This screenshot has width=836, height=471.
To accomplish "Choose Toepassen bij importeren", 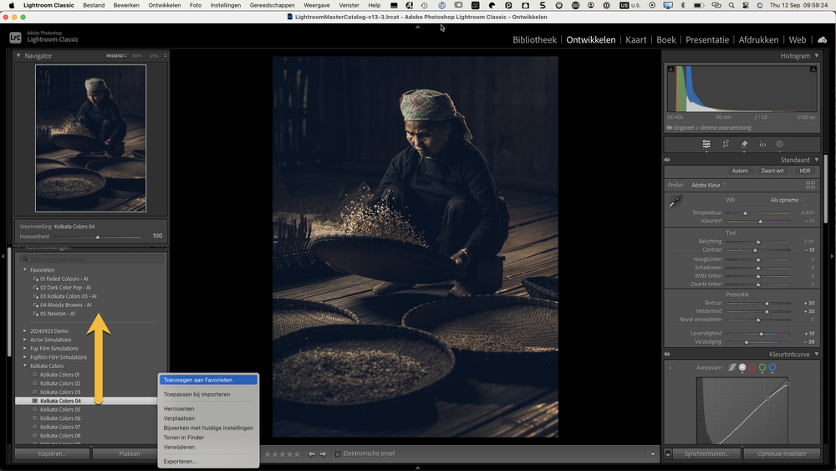I will (196, 394).
